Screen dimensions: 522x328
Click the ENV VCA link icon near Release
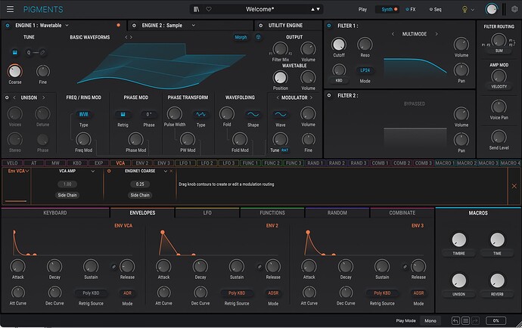point(113,267)
